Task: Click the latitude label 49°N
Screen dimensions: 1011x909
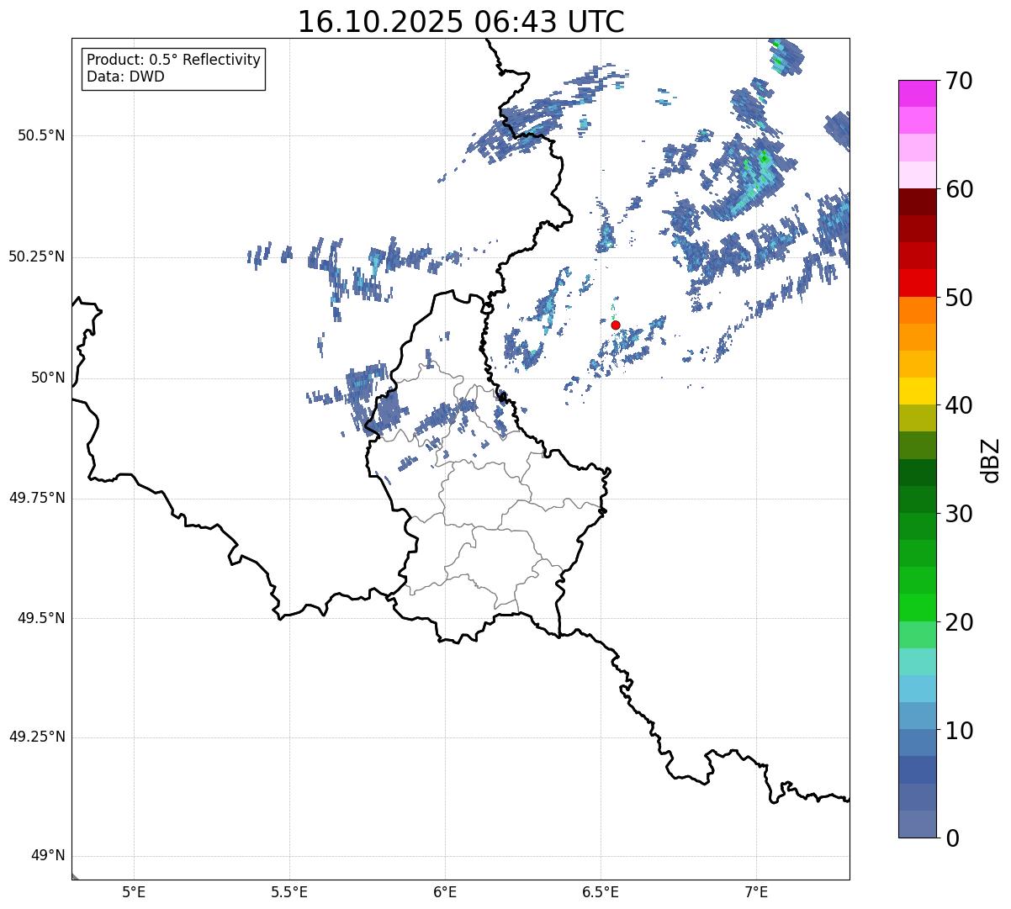Action: pyautogui.click(x=48, y=856)
